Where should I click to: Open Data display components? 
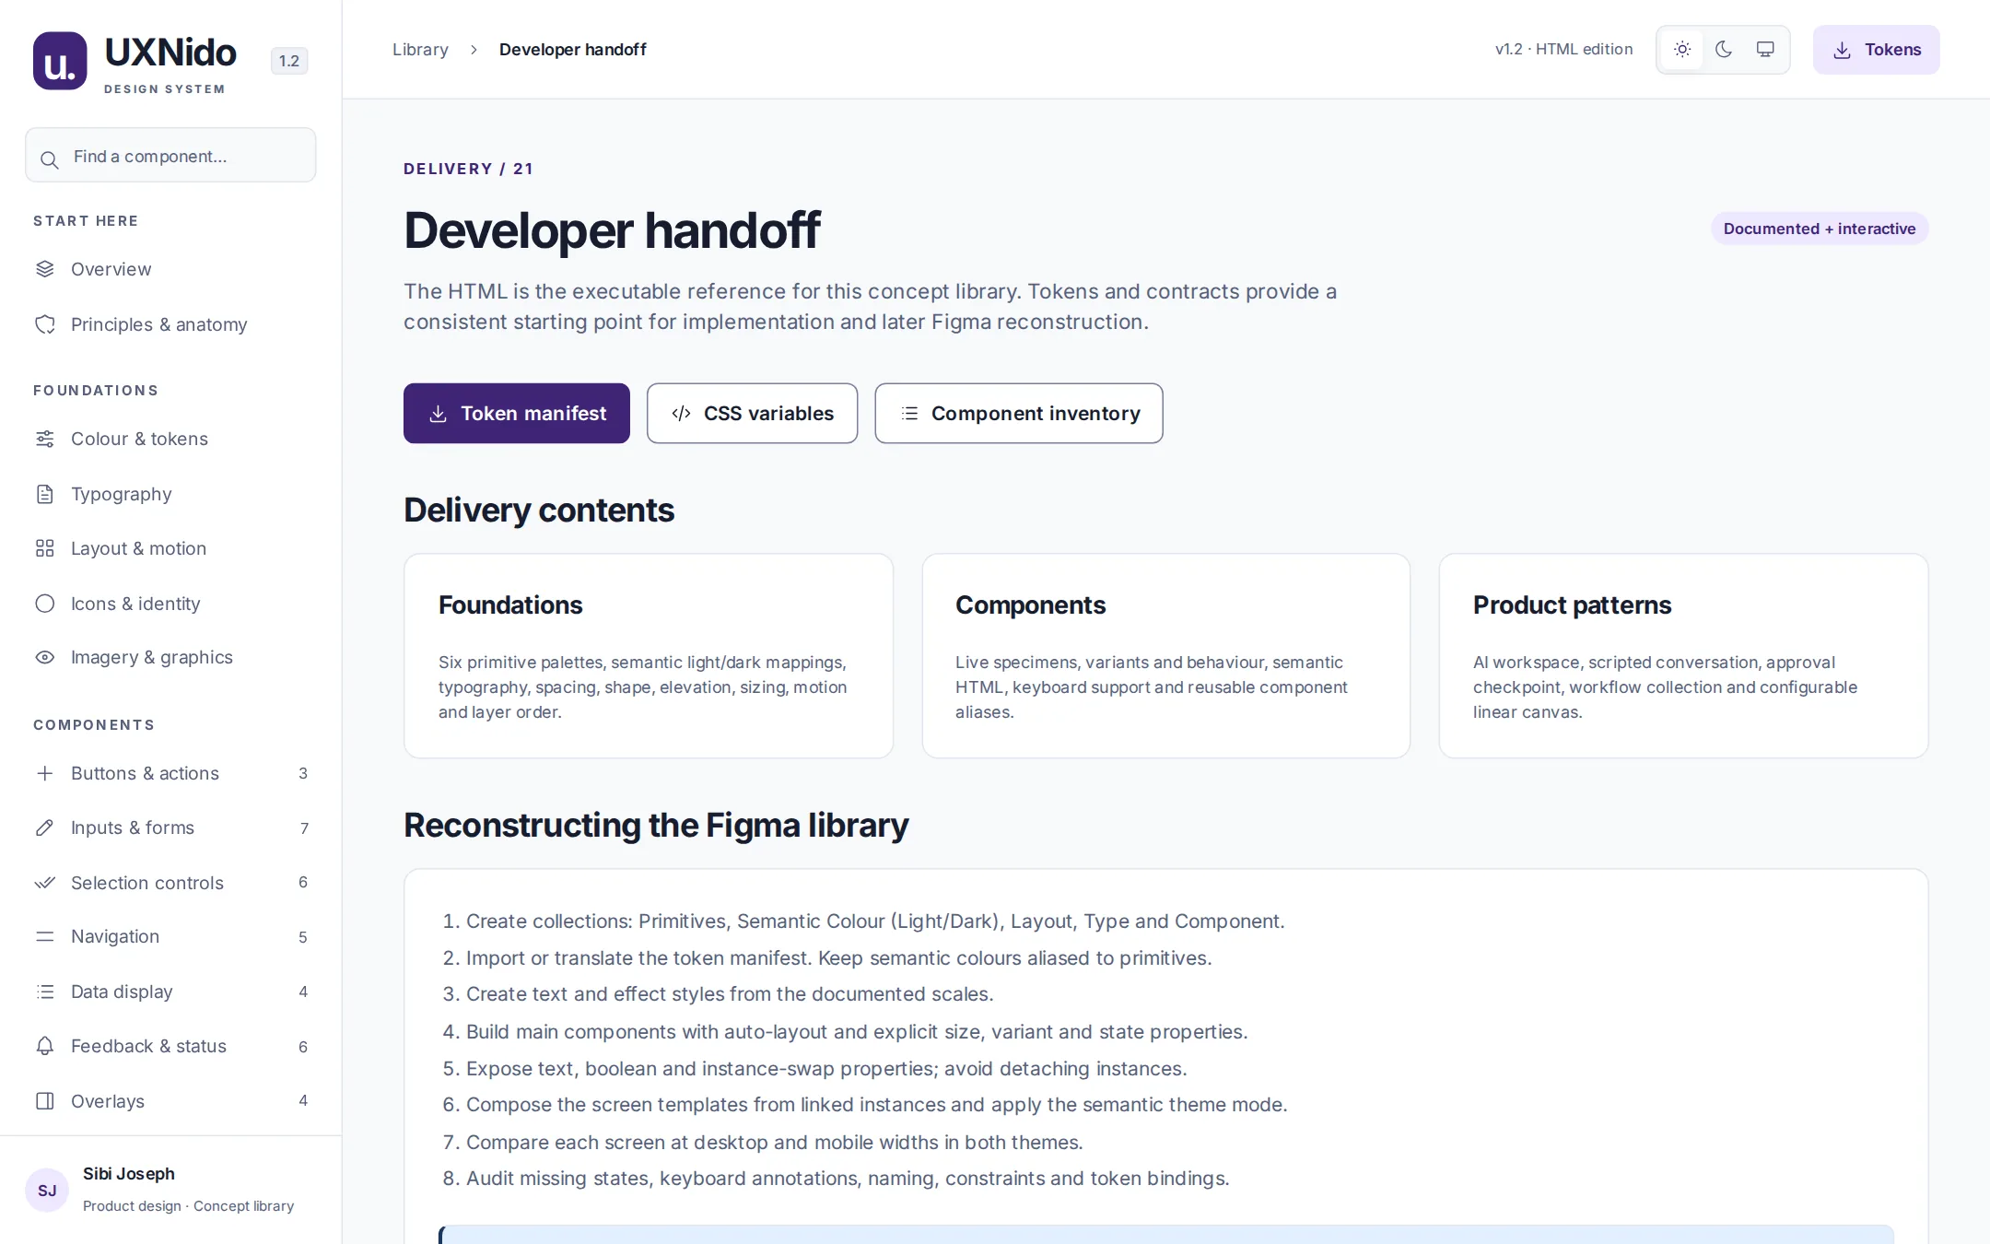(170, 992)
